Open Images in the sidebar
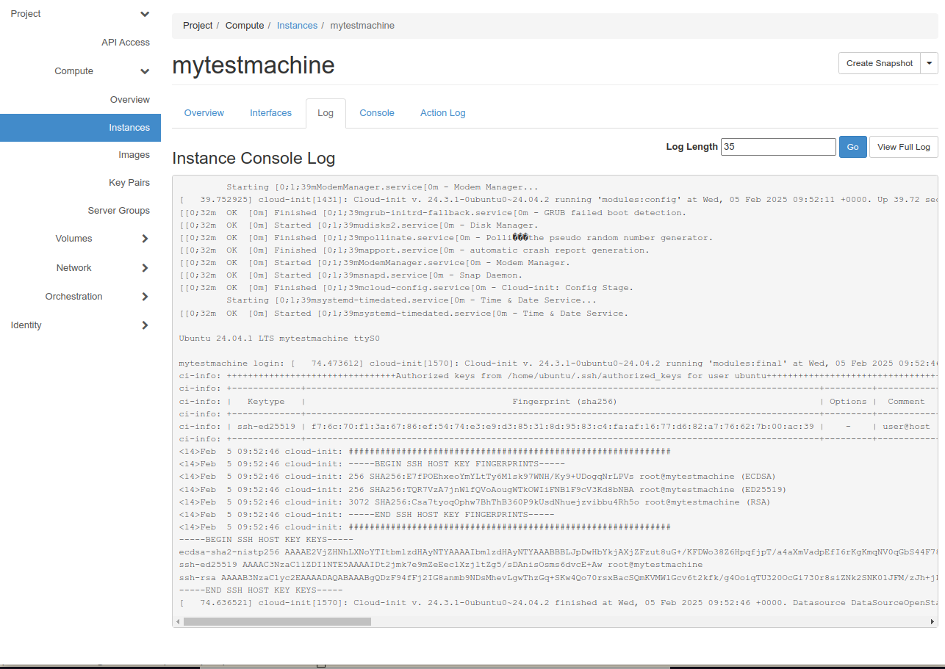The height and width of the screenshot is (669, 945). point(134,155)
